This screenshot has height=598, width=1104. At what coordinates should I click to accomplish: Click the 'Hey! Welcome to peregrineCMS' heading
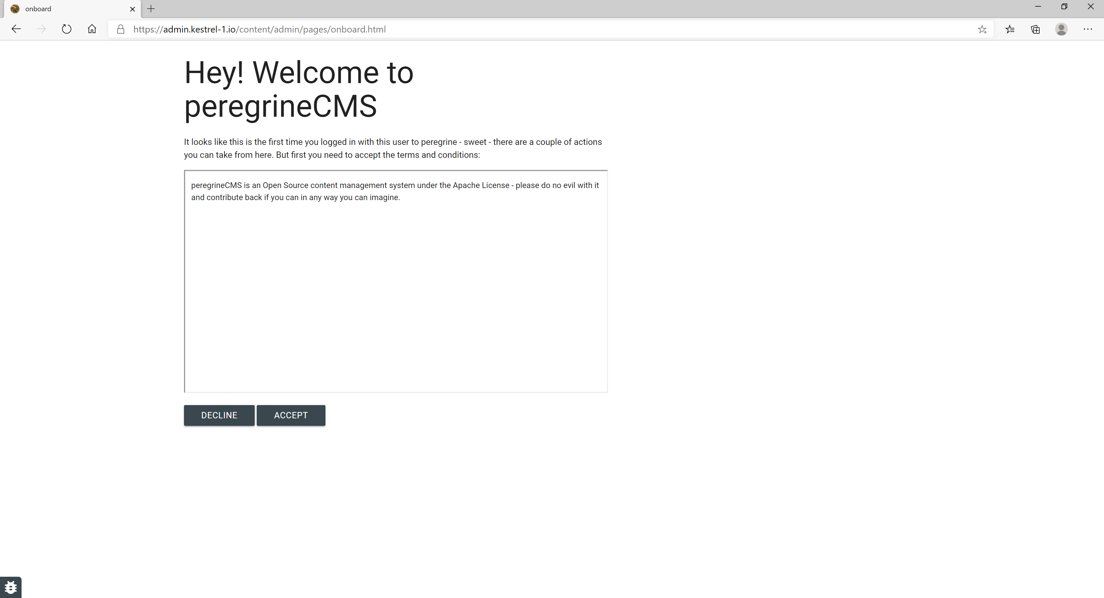299,89
